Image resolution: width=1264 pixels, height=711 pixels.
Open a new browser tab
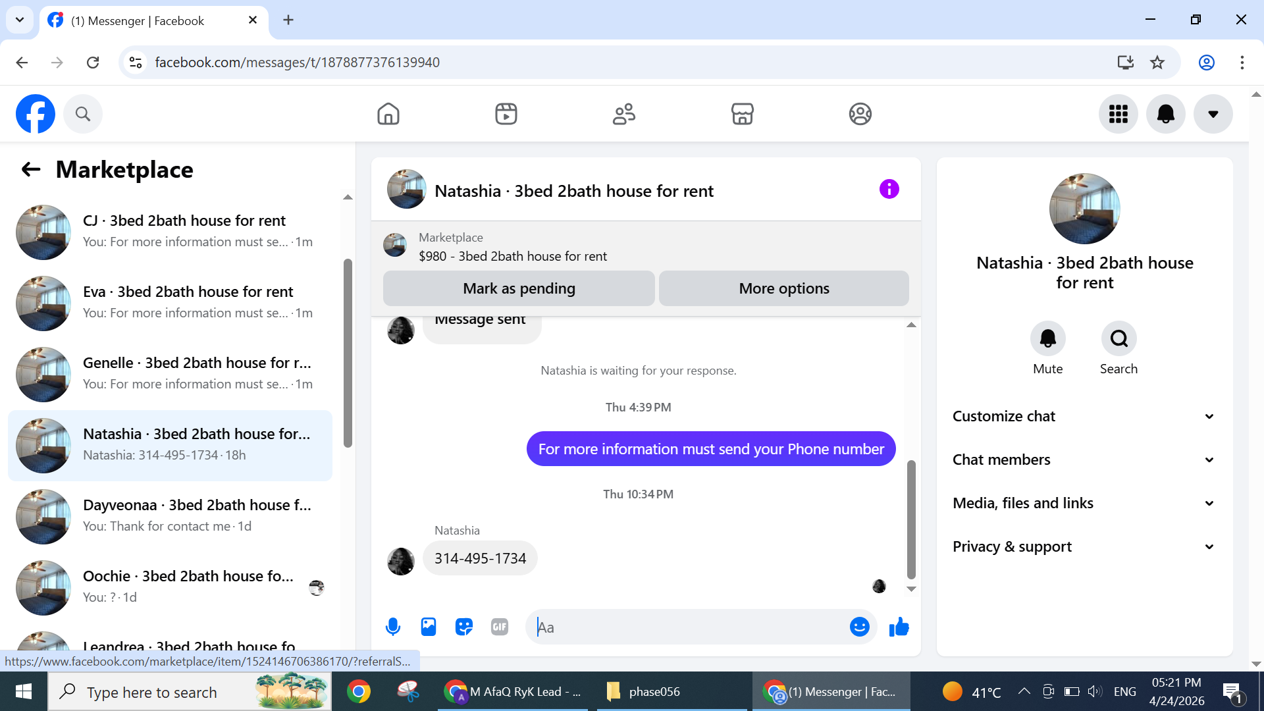pyautogui.click(x=288, y=20)
